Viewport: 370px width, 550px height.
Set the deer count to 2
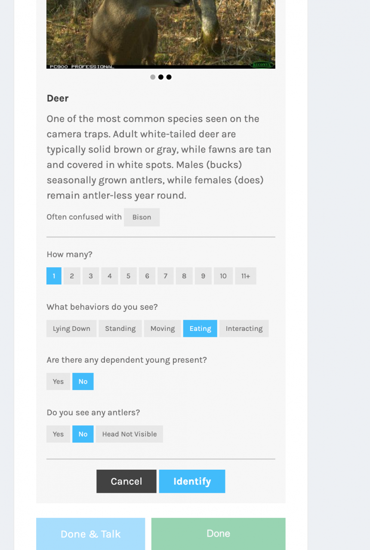72,276
